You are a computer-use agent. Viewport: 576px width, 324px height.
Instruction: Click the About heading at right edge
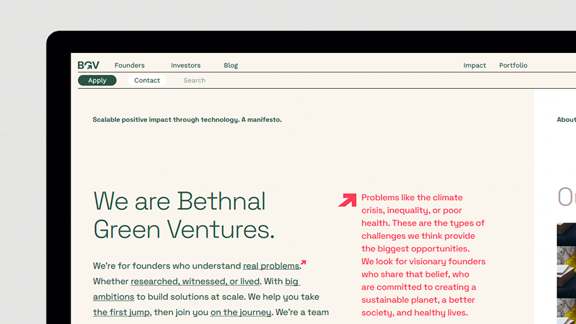point(566,120)
